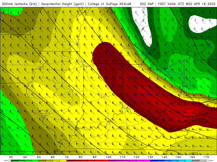
Task: Click the left arrow end of the color bar
Action: tap(7, 161)
